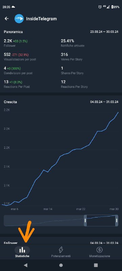Image resolution: width=122 pixels, height=271 pixels.
Task: Switch to the Monetizzazione tab
Action: (99, 252)
